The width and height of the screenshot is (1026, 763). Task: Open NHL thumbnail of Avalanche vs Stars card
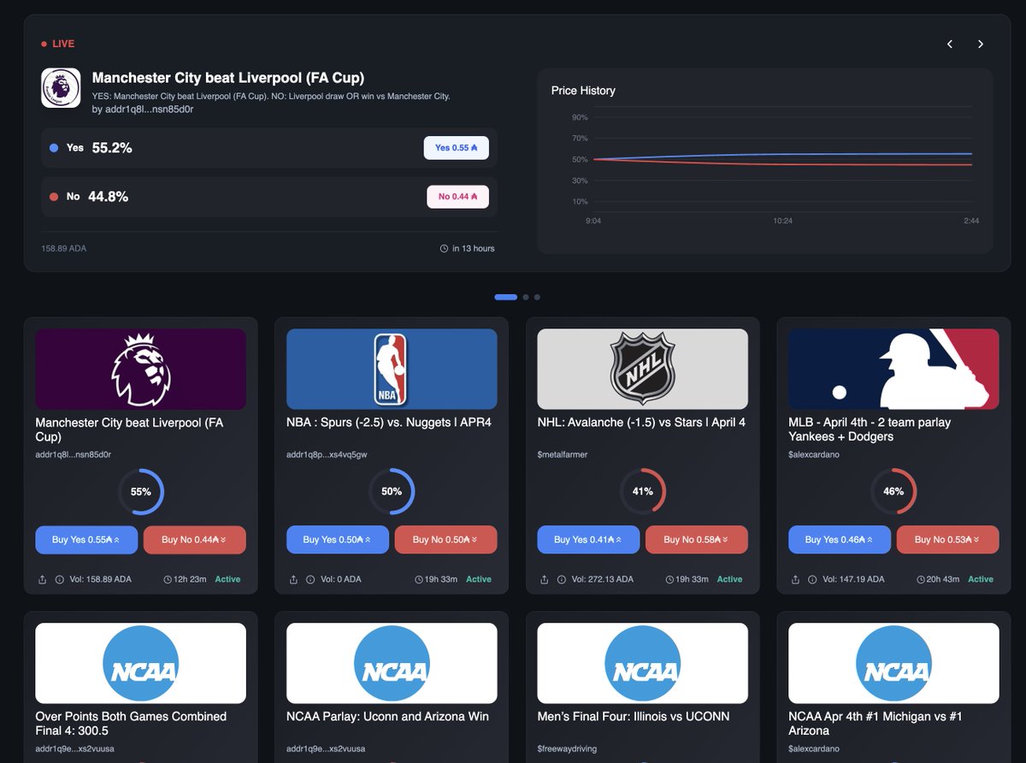point(643,370)
